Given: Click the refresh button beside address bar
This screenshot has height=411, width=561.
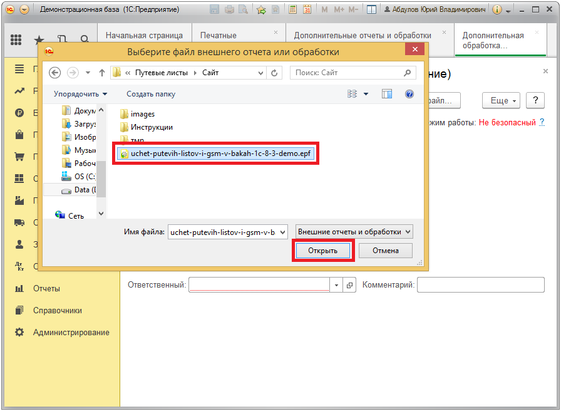Looking at the screenshot, I should coord(274,73).
